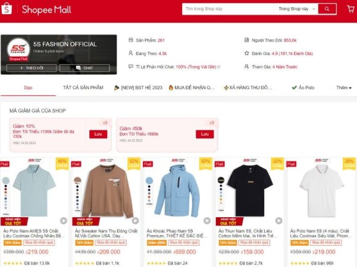357x267 pixels.
Task: Start a conversation with the CHAT button
Action: point(84,68)
